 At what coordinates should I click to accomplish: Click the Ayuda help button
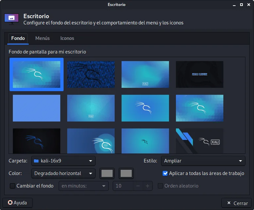pyautogui.click(x=17, y=203)
